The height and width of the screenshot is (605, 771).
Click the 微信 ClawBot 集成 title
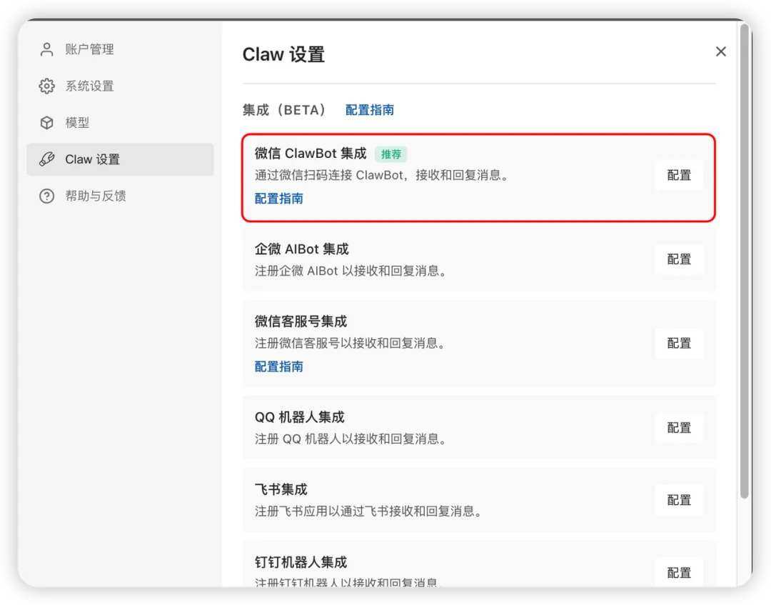pos(311,154)
